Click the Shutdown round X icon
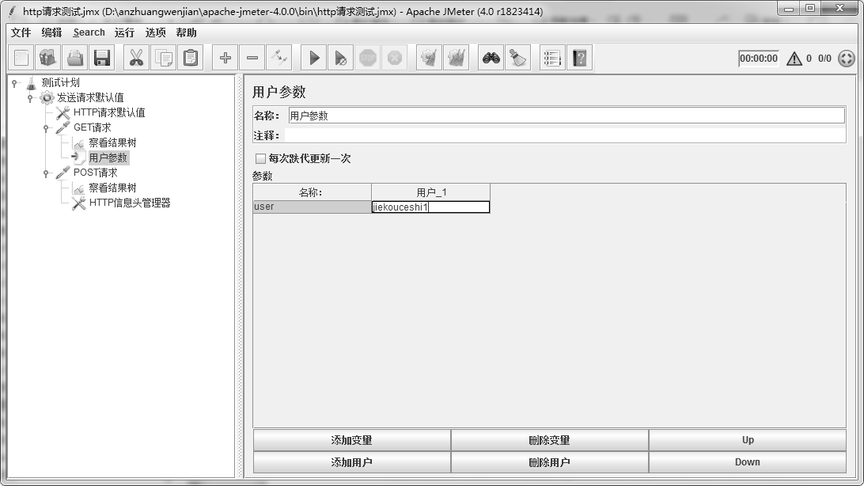 (x=395, y=58)
